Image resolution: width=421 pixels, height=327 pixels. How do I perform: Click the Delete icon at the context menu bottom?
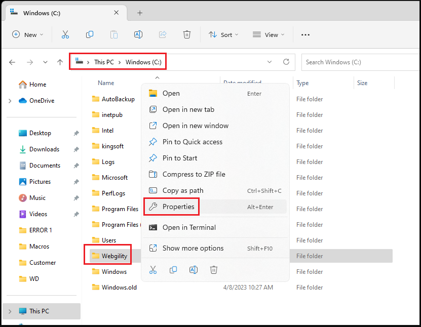214,270
